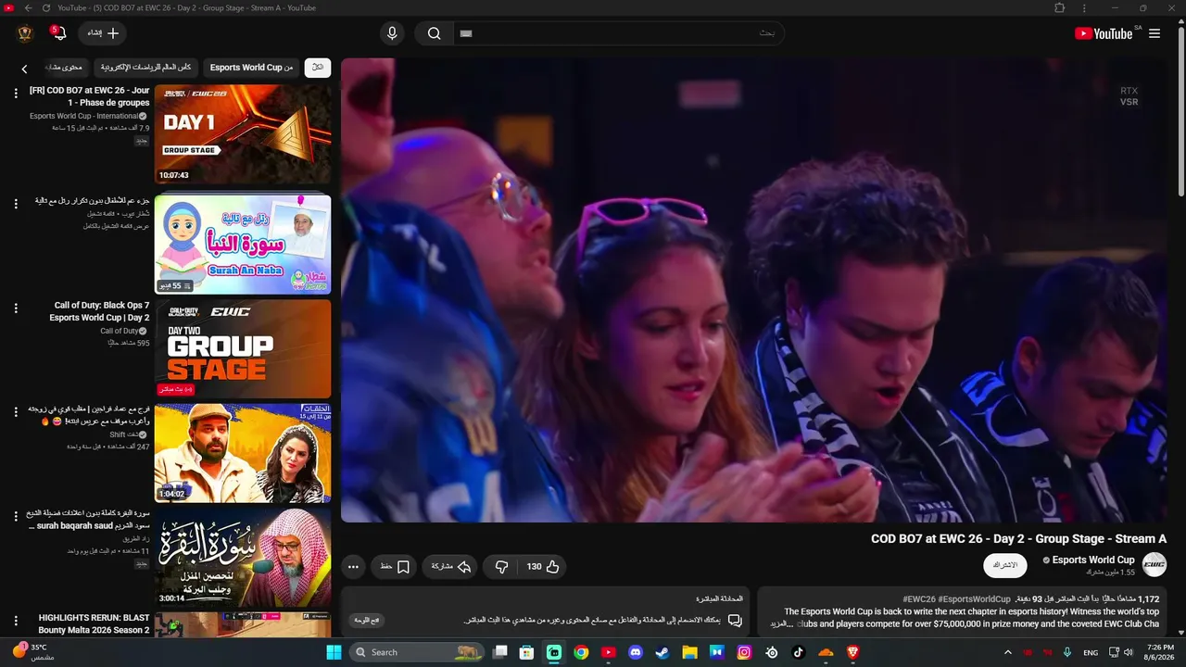
Task: Open options for Shift channel video
Action: [x=16, y=411]
